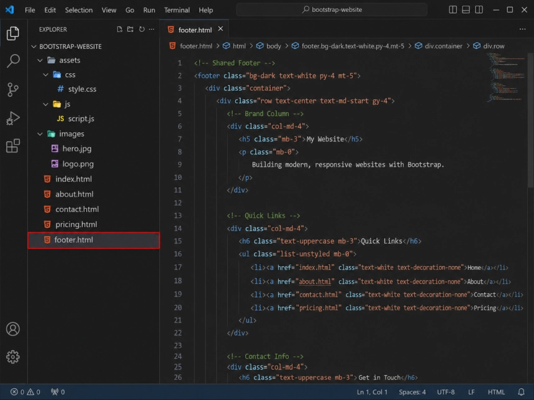Click the New File icon in Explorer
Image resolution: width=534 pixels, height=400 pixels.
coord(120,29)
